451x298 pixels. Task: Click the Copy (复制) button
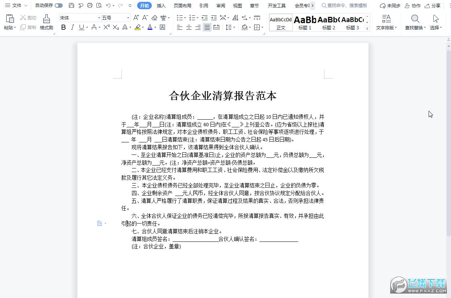tap(28, 28)
